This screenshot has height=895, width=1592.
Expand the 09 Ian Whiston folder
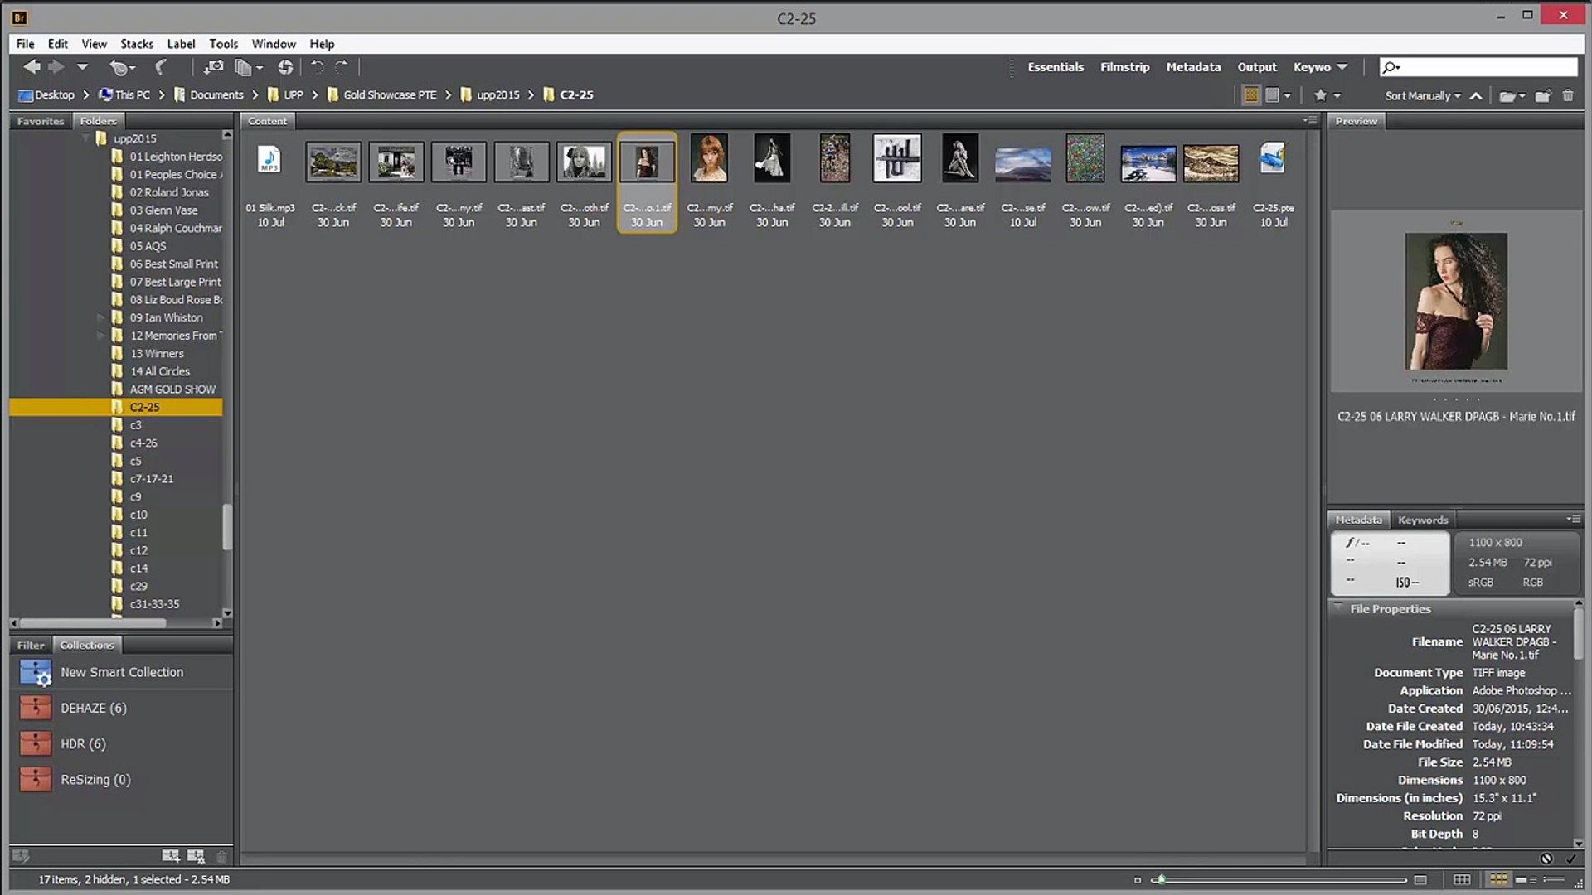tap(101, 317)
